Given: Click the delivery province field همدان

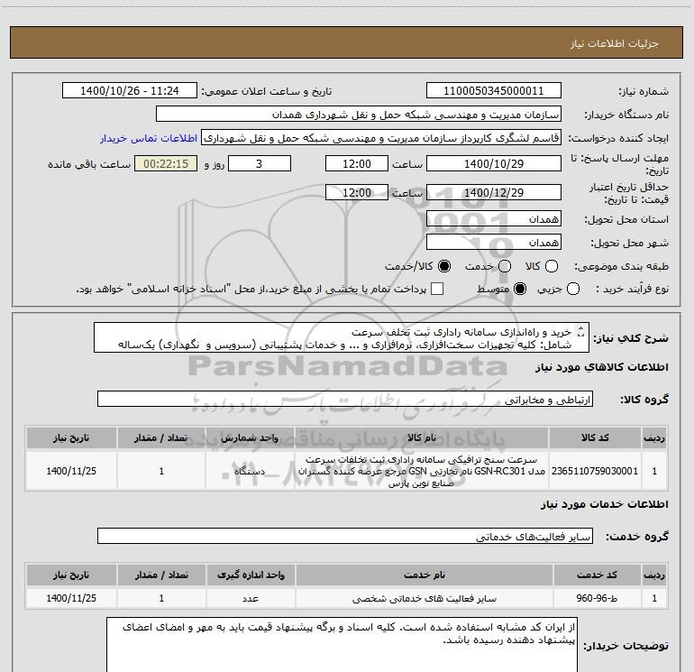Looking at the screenshot, I should pyautogui.click(x=494, y=219).
